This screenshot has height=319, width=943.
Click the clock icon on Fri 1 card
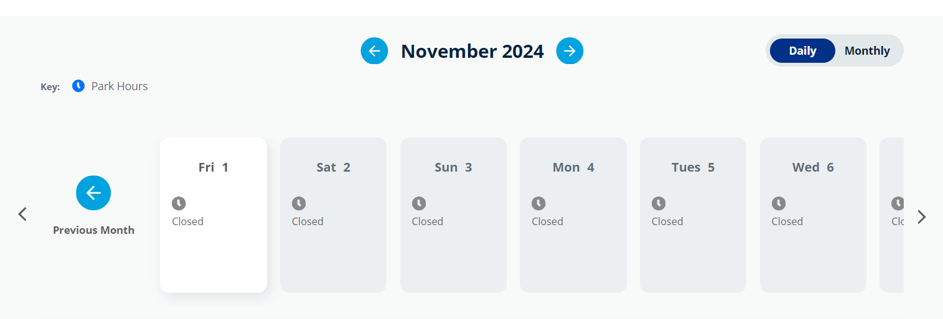pos(179,203)
